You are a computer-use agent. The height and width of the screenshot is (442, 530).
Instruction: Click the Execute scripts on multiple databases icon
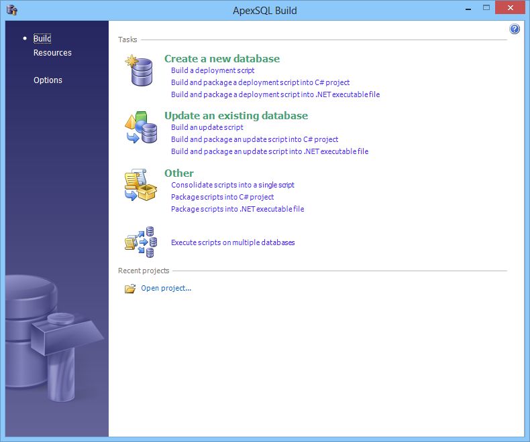(x=141, y=242)
